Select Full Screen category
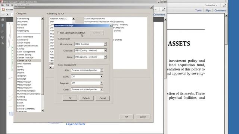 point(22,25)
